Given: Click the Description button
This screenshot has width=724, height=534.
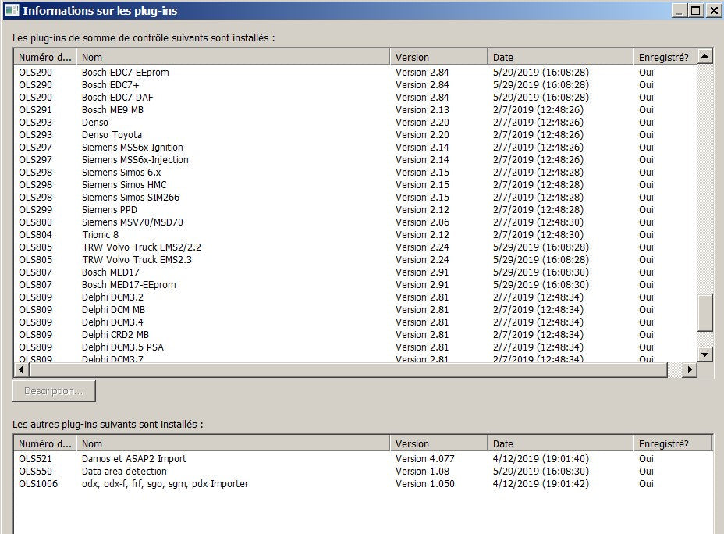Looking at the screenshot, I should pyautogui.click(x=54, y=391).
